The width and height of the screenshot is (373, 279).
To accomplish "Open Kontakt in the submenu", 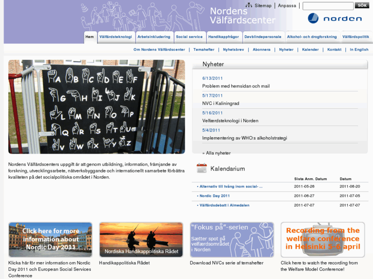I will [334, 50].
